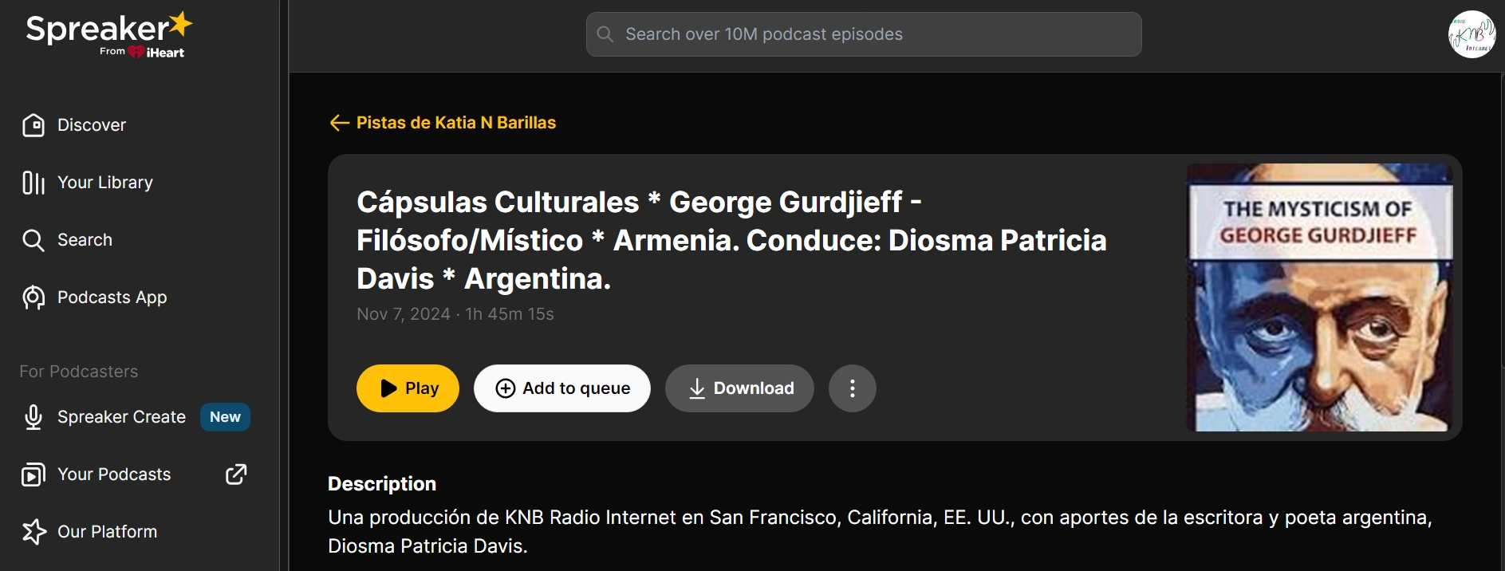This screenshot has height=571, width=1505.
Task: Download the episode
Action: click(x=739, y=388)
